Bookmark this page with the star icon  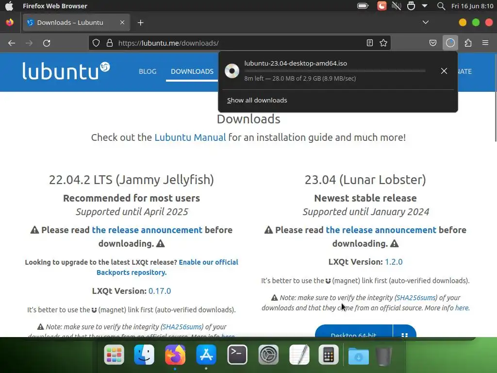click(383, 43)
